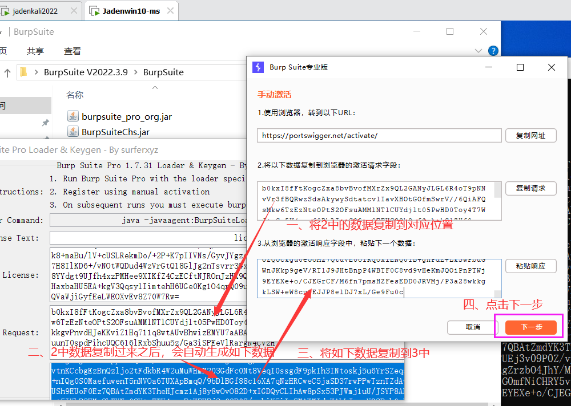Click the 粘贴响应 button
Viewport: 571px width, 406px height.
[530, 266]
